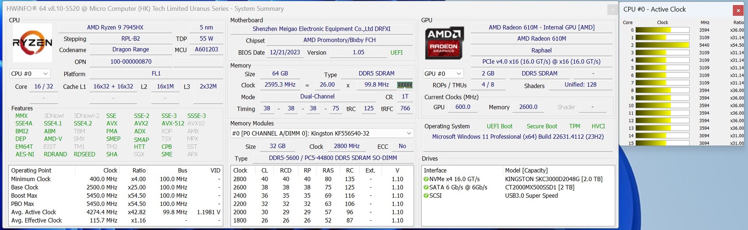Screen dimensions: 748x230
Task: Click the 'HVCI' status label
Action: (598, 126)
